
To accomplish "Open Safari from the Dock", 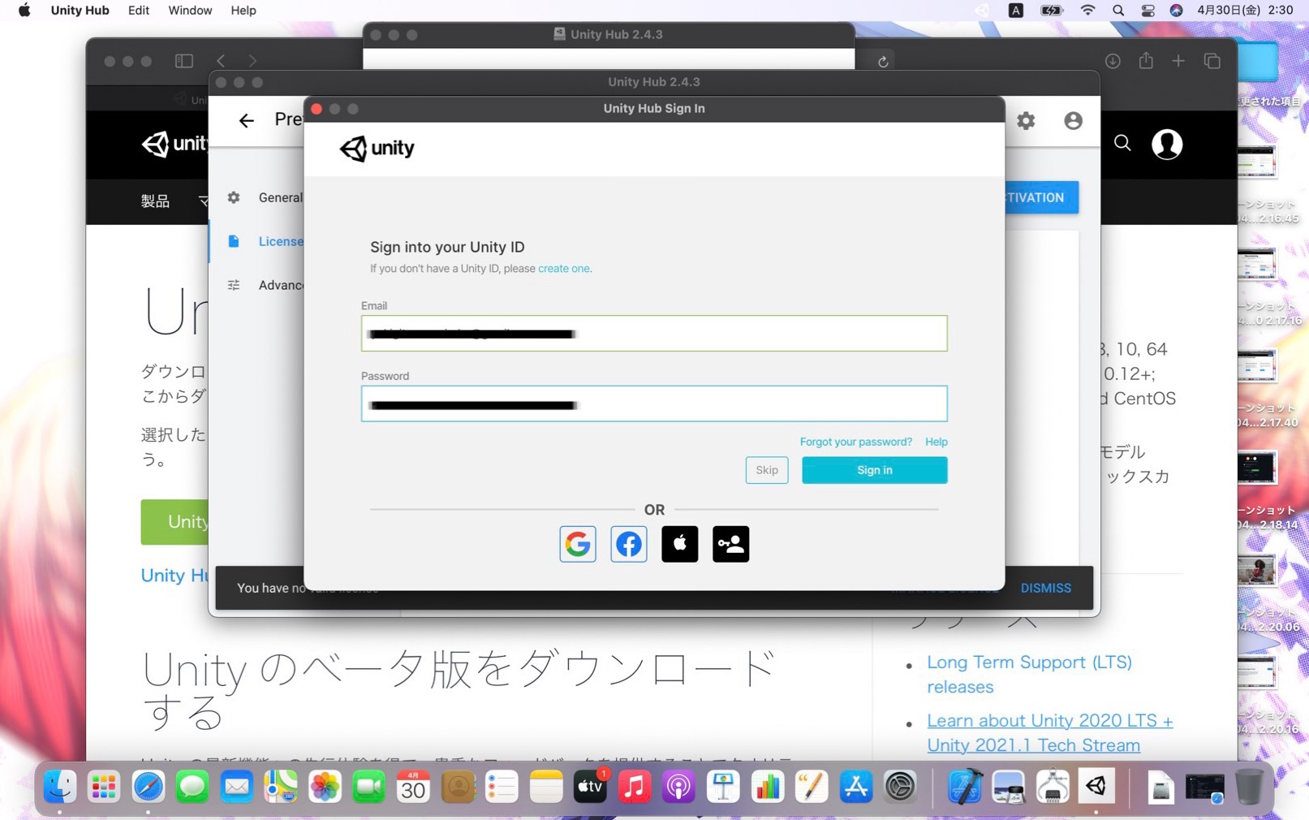I will tap(148, 786).
